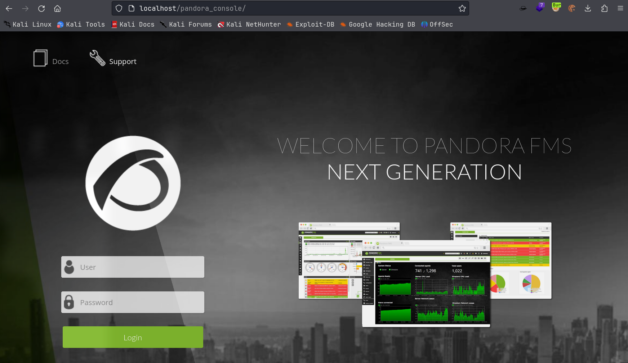
Task: Open the browser home page icon
Action: click(x=57, y=9)
